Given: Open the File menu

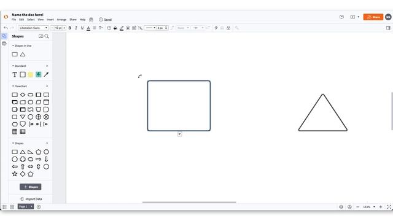Looking at the screenshot, I should click(14, 20).
